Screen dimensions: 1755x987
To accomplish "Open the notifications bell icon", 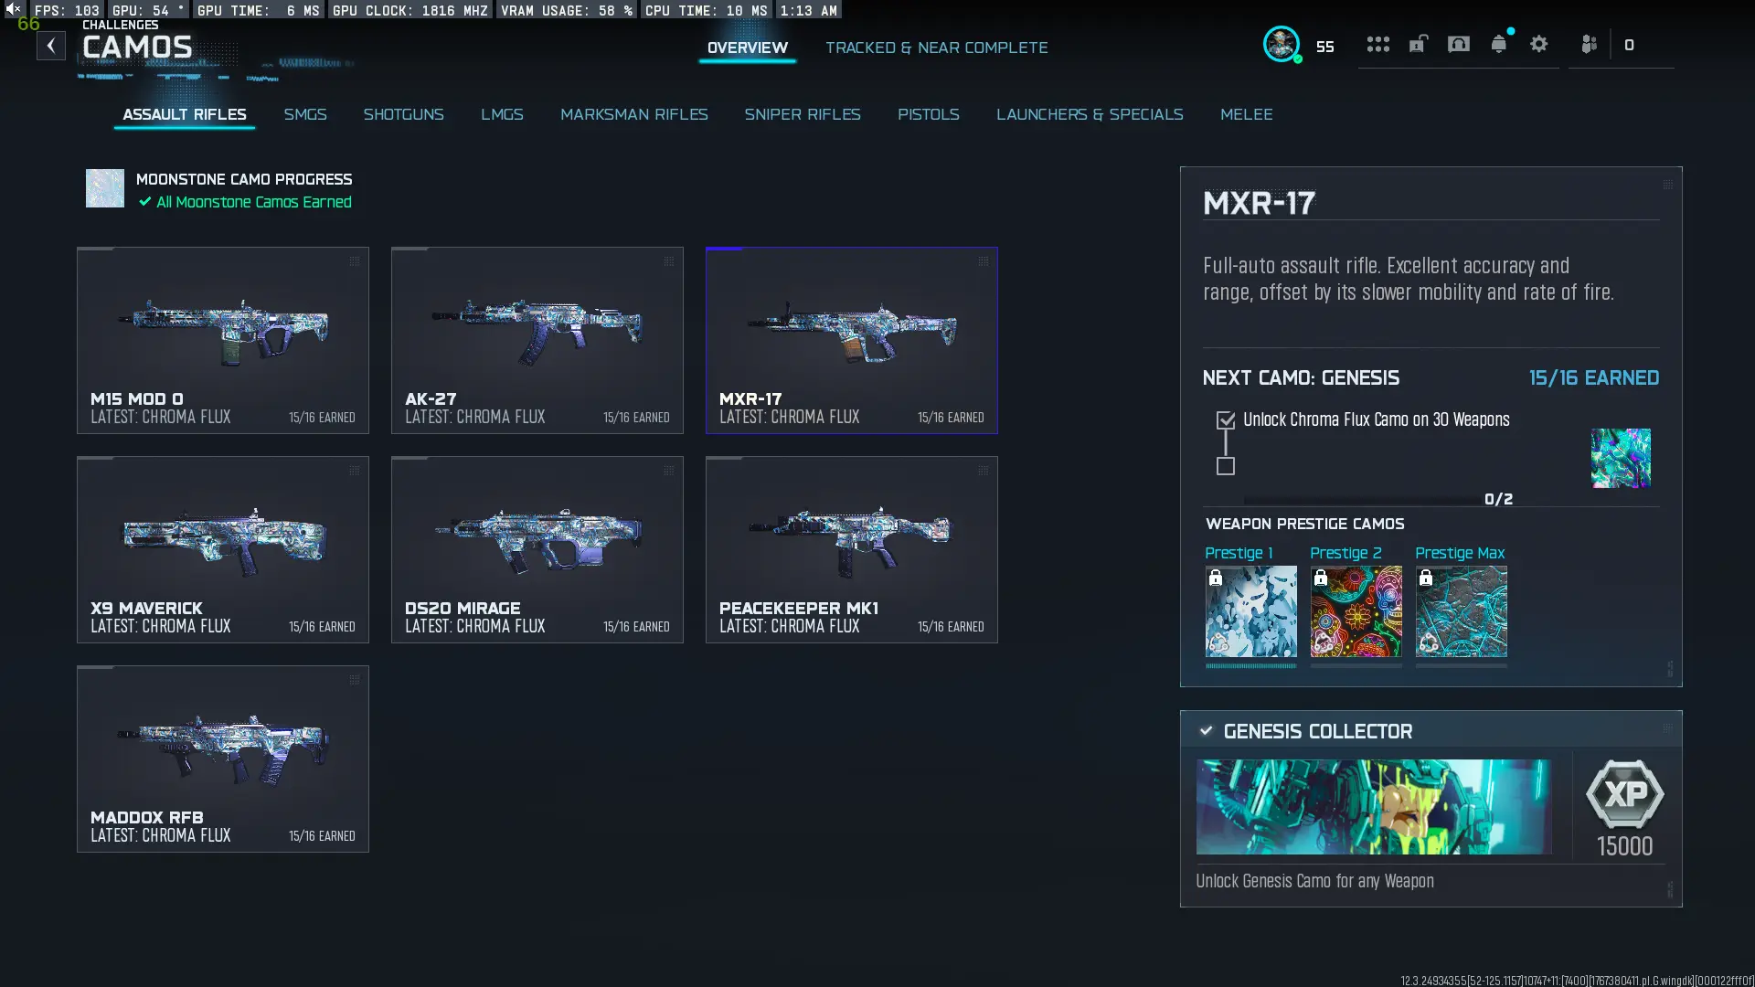I will [x=1499, y=44].
